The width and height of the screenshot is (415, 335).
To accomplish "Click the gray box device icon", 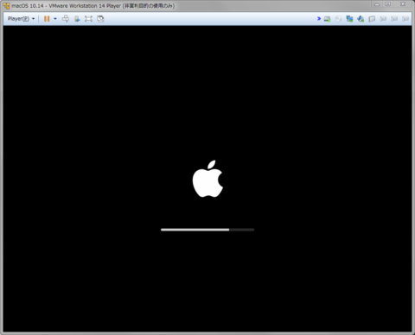I will pos(372,19).
